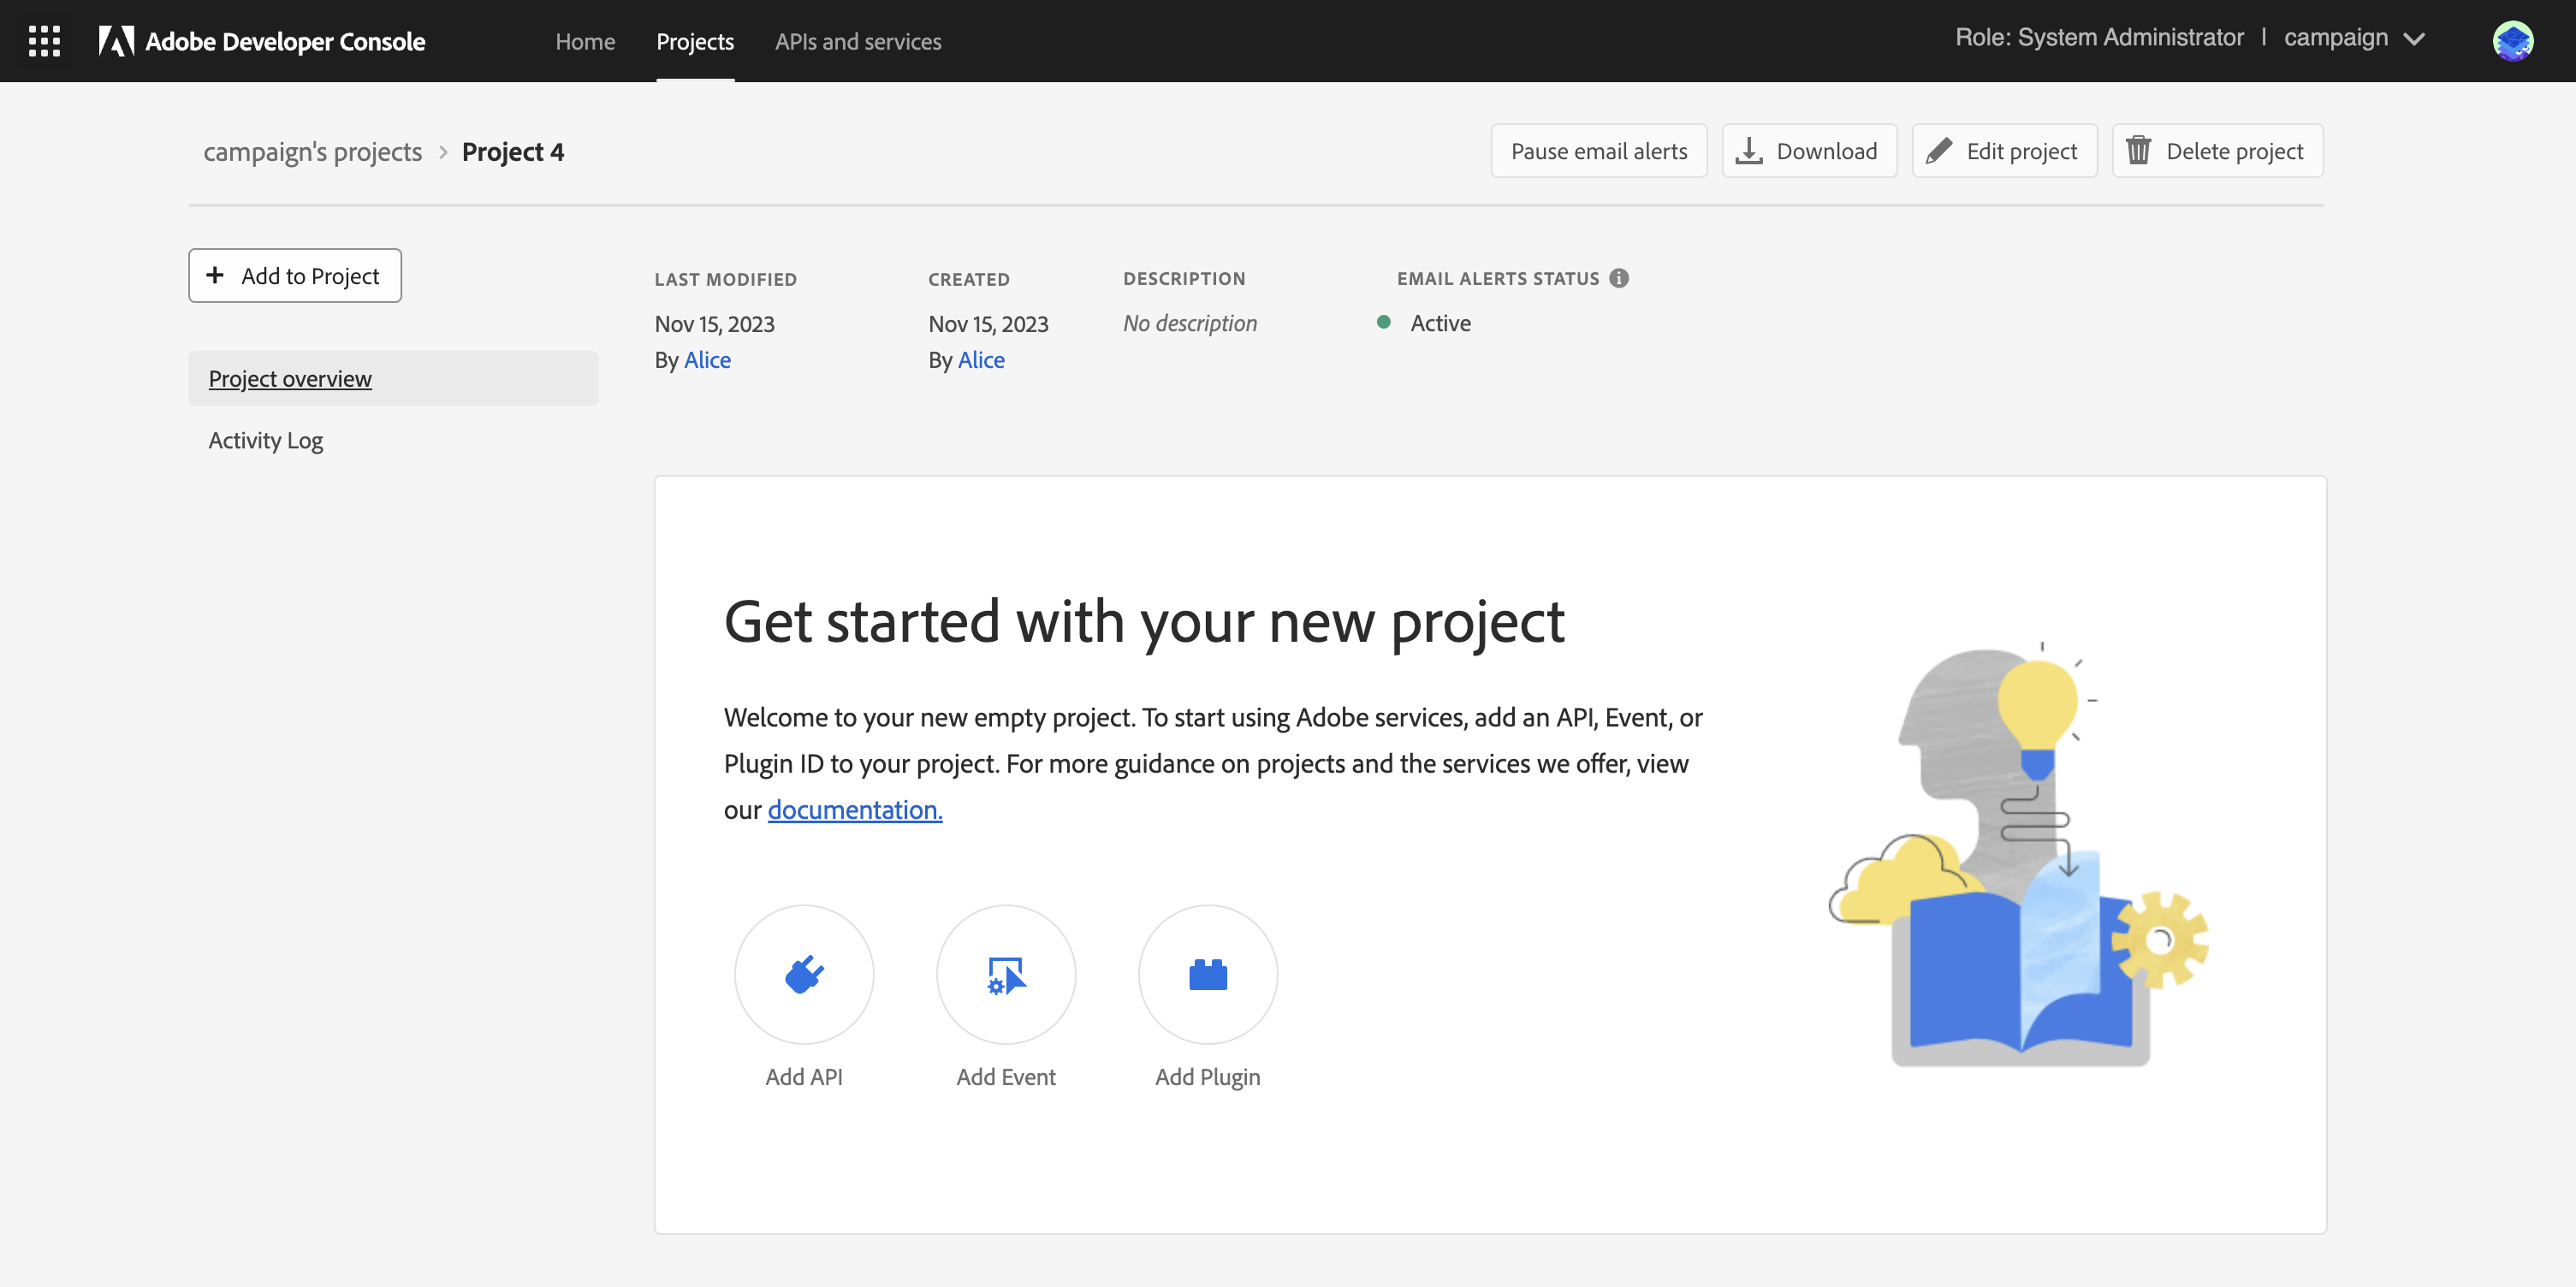Screen dimensions: 2576x1287
Task: Click the Delete project button
Action: tap(2217, 151)
